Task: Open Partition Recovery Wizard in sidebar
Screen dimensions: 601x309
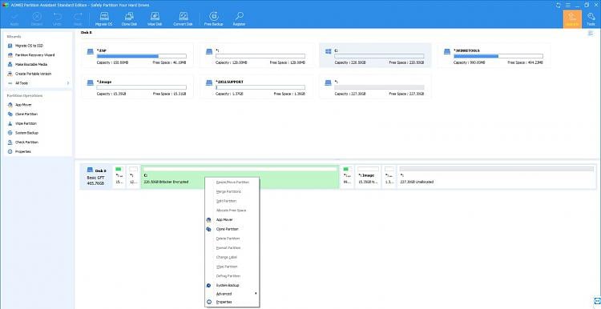Action: pos(34,55)
